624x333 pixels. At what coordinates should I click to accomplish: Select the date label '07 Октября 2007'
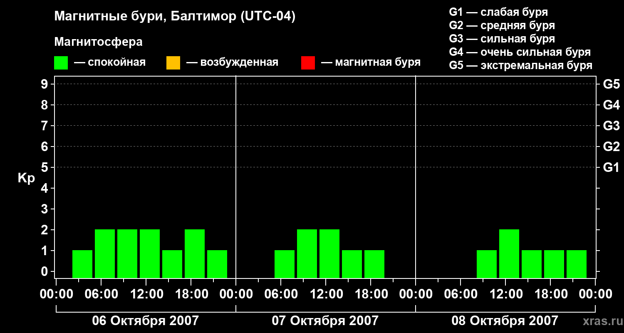pos(325,321)
